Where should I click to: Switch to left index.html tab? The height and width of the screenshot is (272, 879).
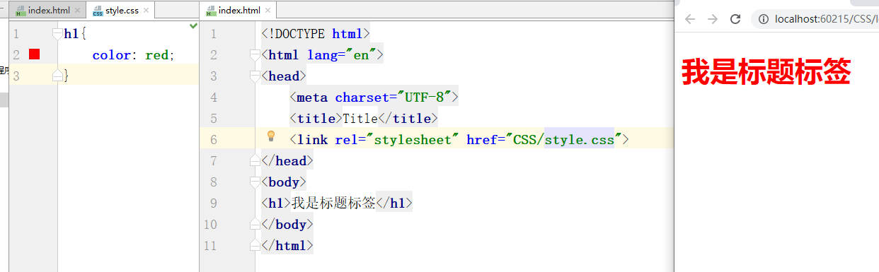47,11
